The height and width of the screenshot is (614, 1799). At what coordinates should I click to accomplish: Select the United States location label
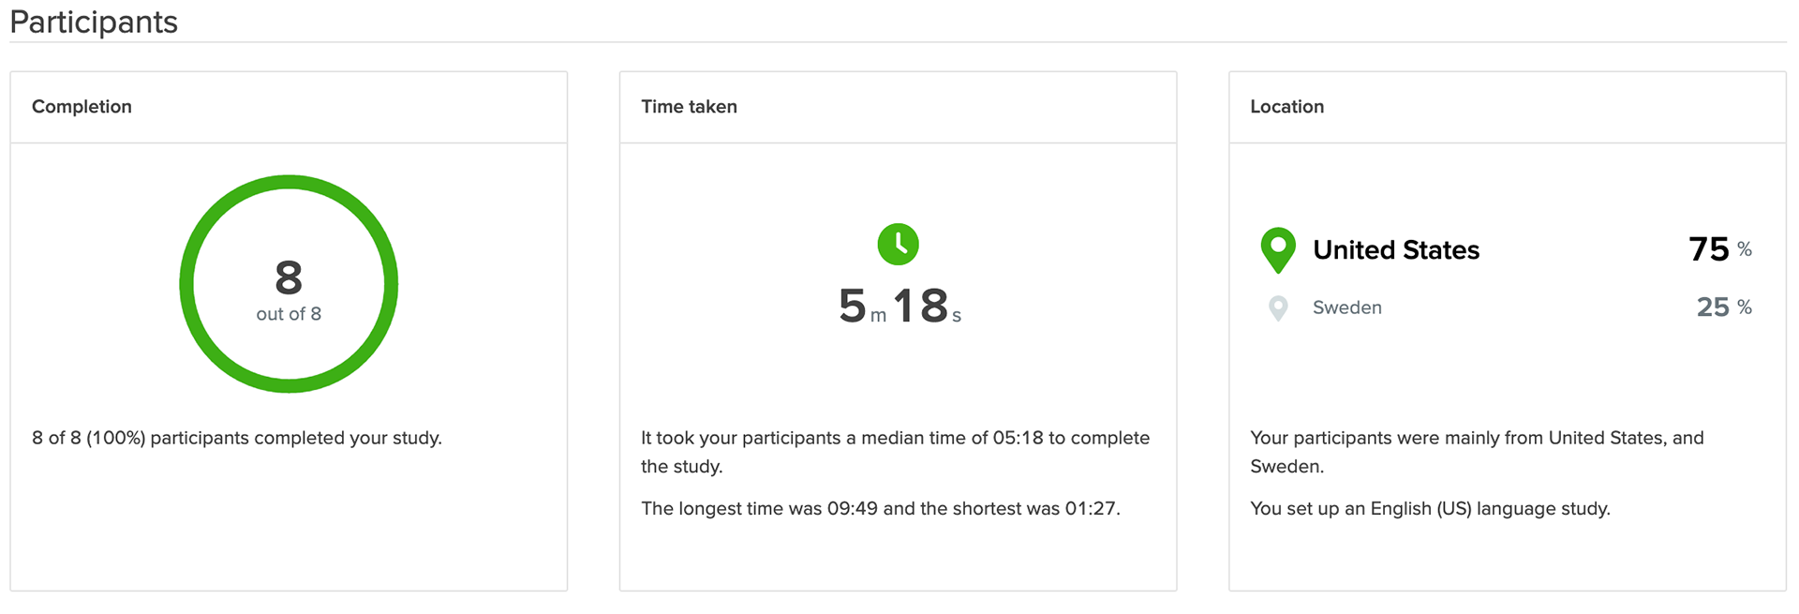click(x=1396, y=250)
